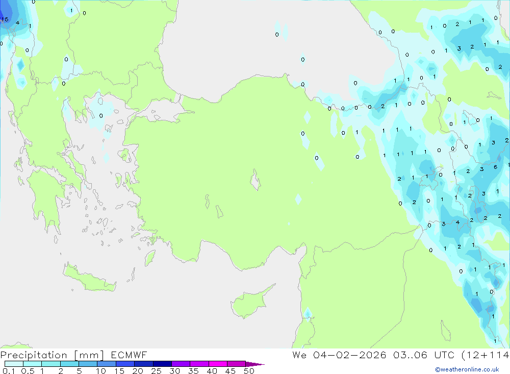Click the 40–45 mm magenta legend swatch
This screenshot has height=374, width=510.
point(218,364)
